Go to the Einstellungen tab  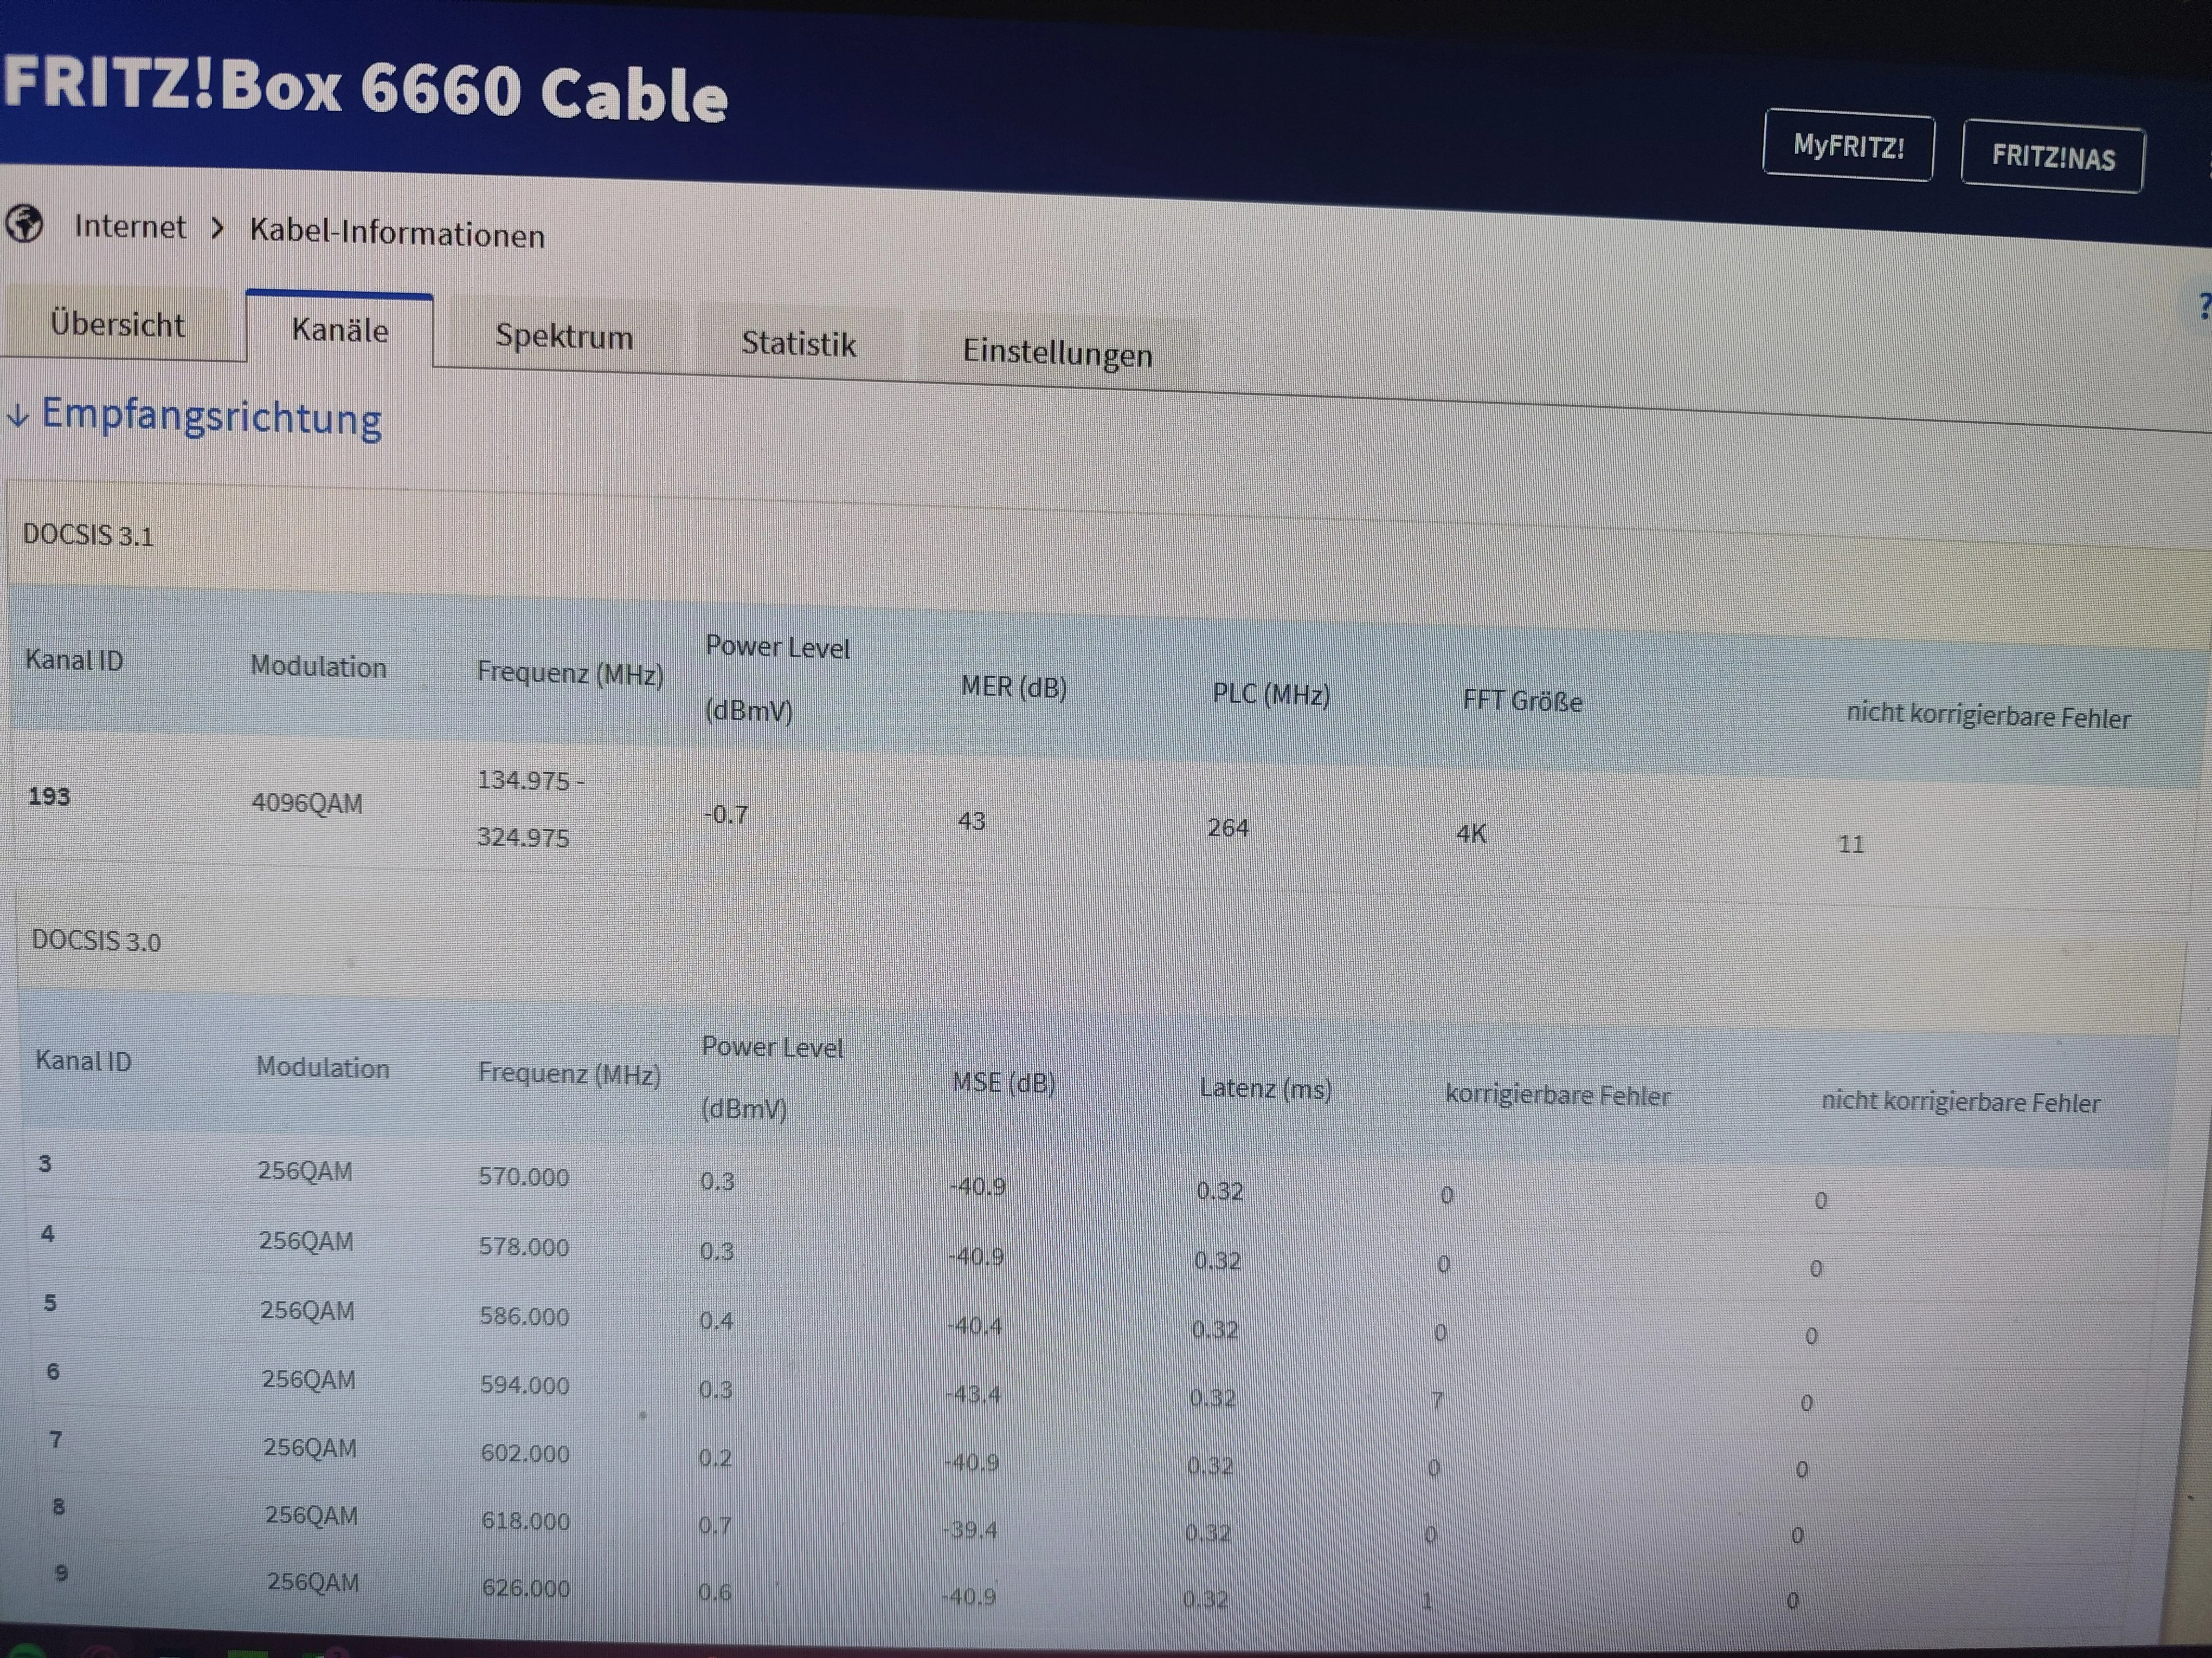(1057, 353)
